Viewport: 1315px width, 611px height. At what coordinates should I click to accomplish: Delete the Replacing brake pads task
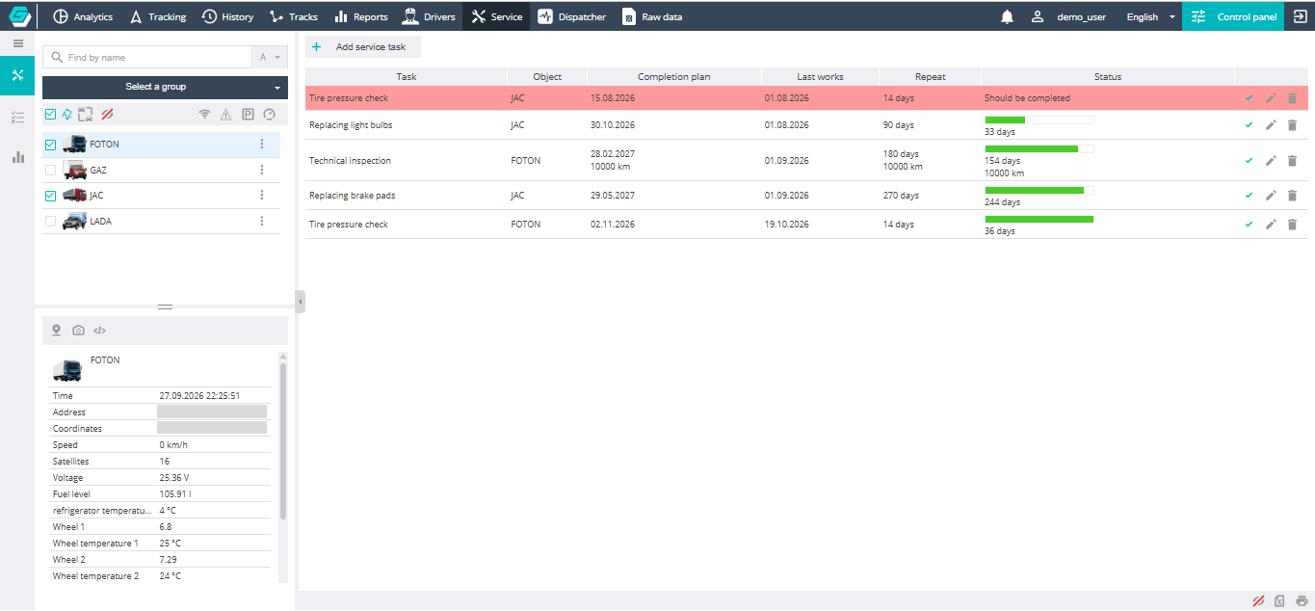coord(1293,196)
